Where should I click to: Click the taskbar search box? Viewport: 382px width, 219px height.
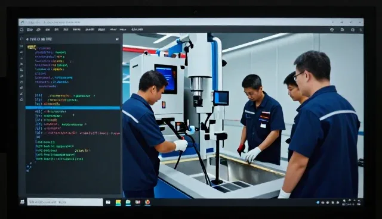point(65,202)
